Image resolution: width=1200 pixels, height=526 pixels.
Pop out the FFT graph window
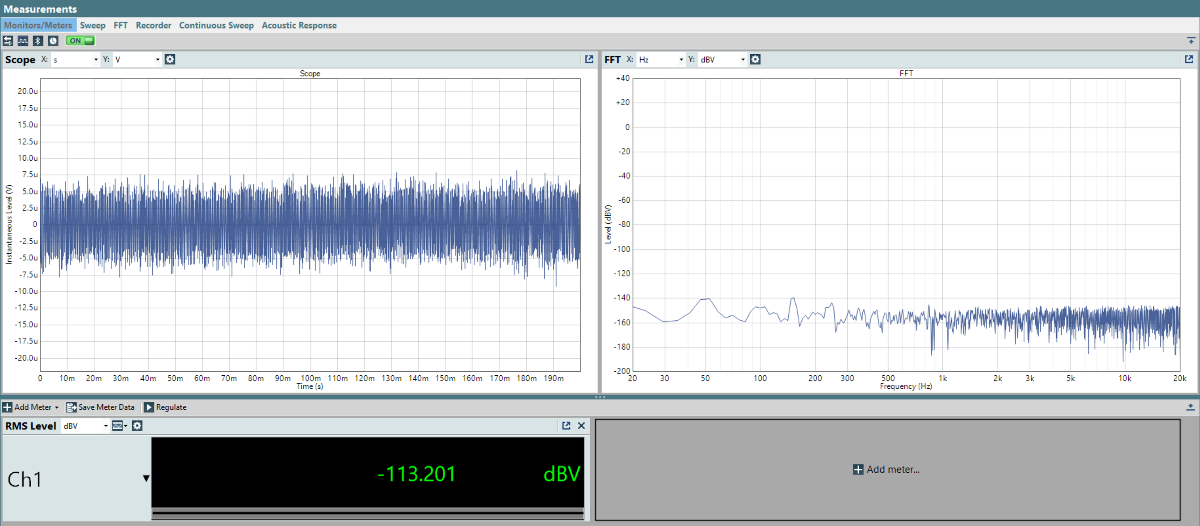(1189, 59)
